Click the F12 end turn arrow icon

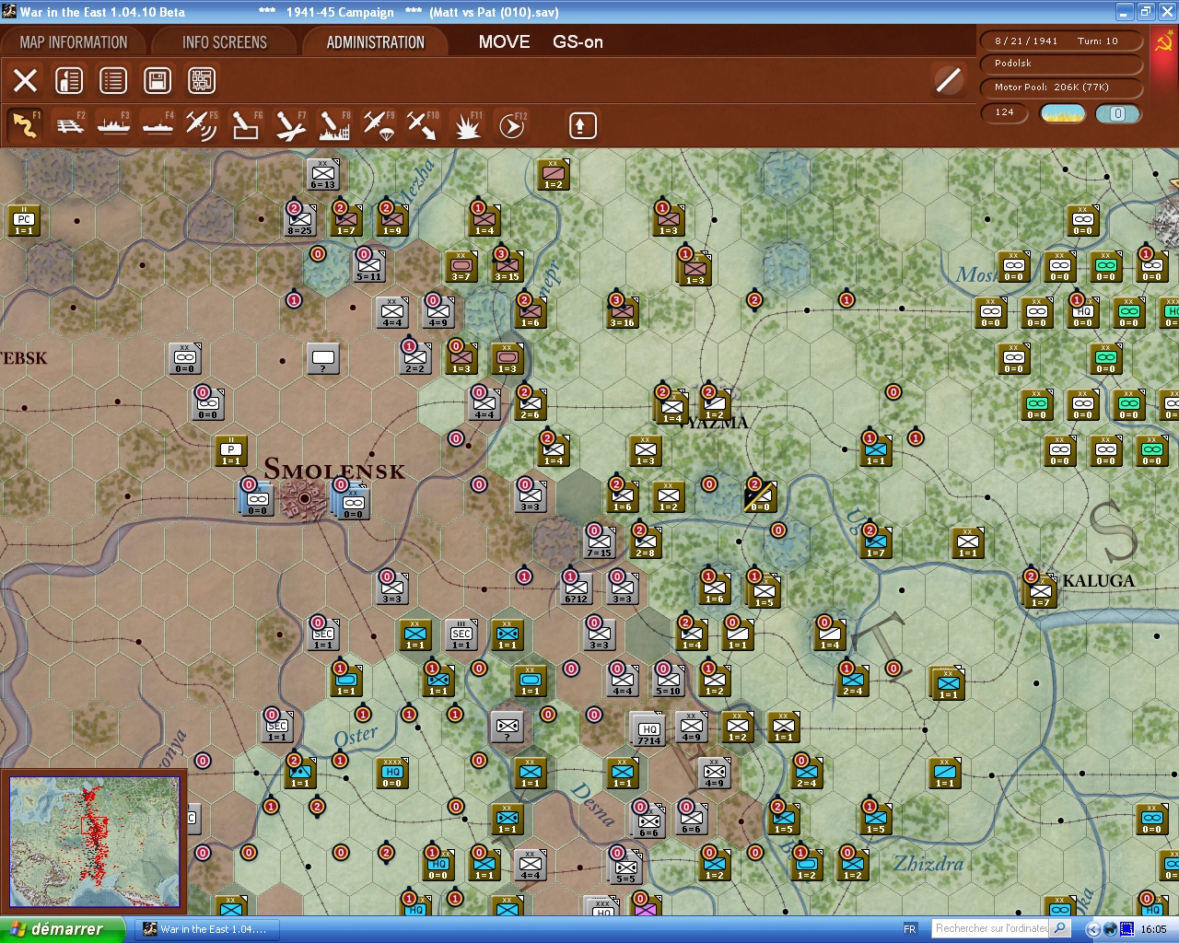512,125
